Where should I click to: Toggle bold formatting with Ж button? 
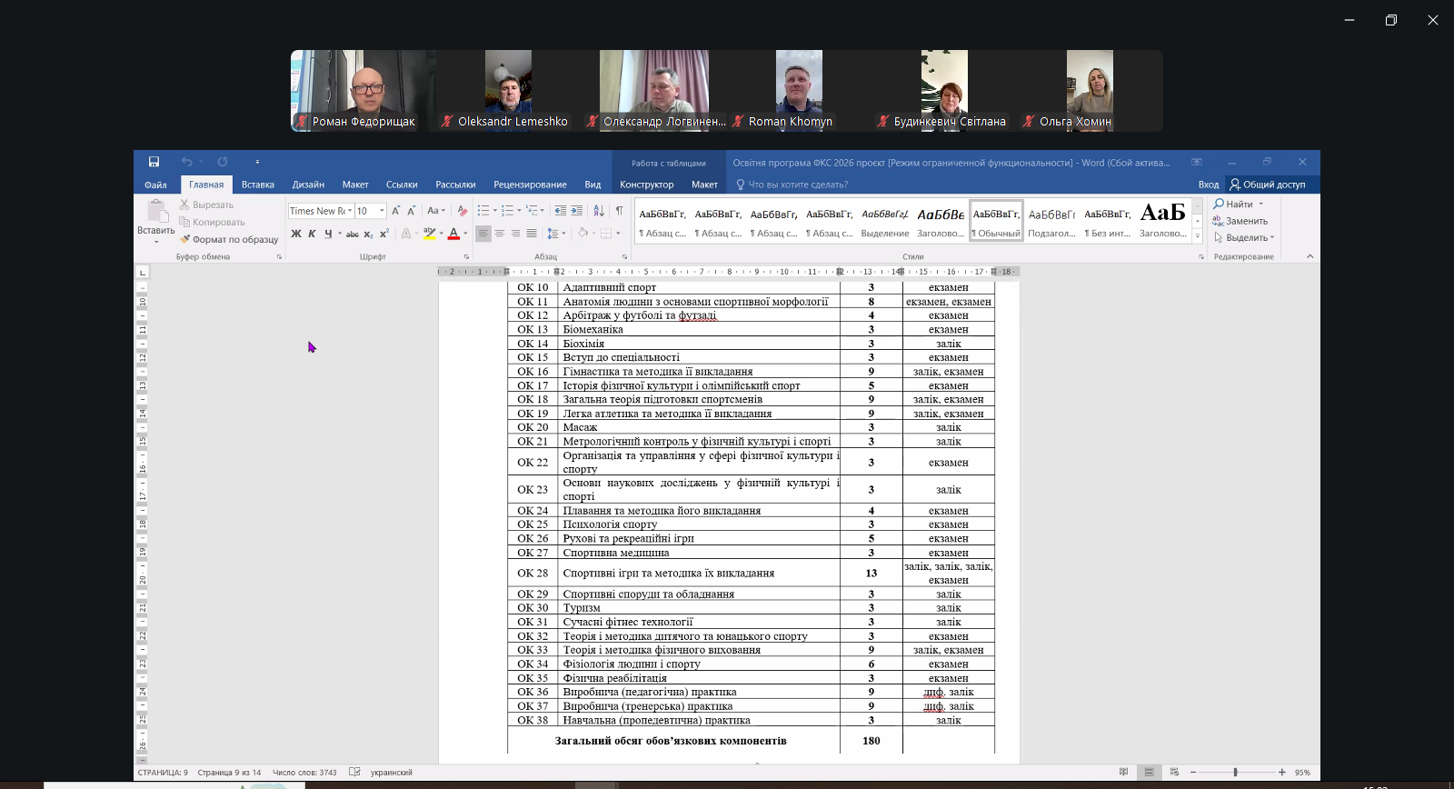click(295, 234)
